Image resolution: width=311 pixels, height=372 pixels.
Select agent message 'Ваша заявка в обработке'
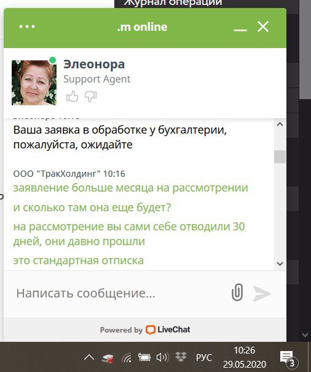tap(120, 137)
